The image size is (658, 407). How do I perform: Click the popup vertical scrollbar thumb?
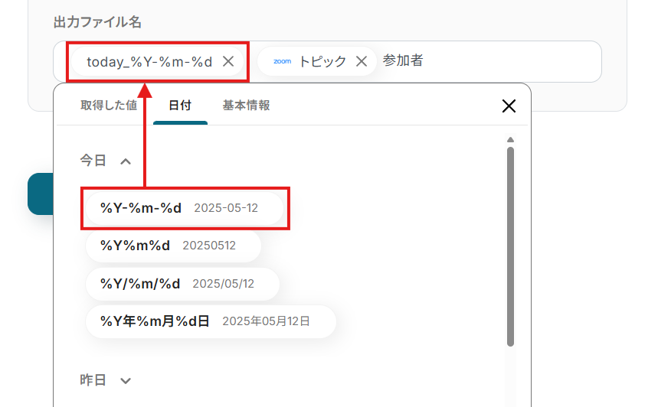coord(510,245)
